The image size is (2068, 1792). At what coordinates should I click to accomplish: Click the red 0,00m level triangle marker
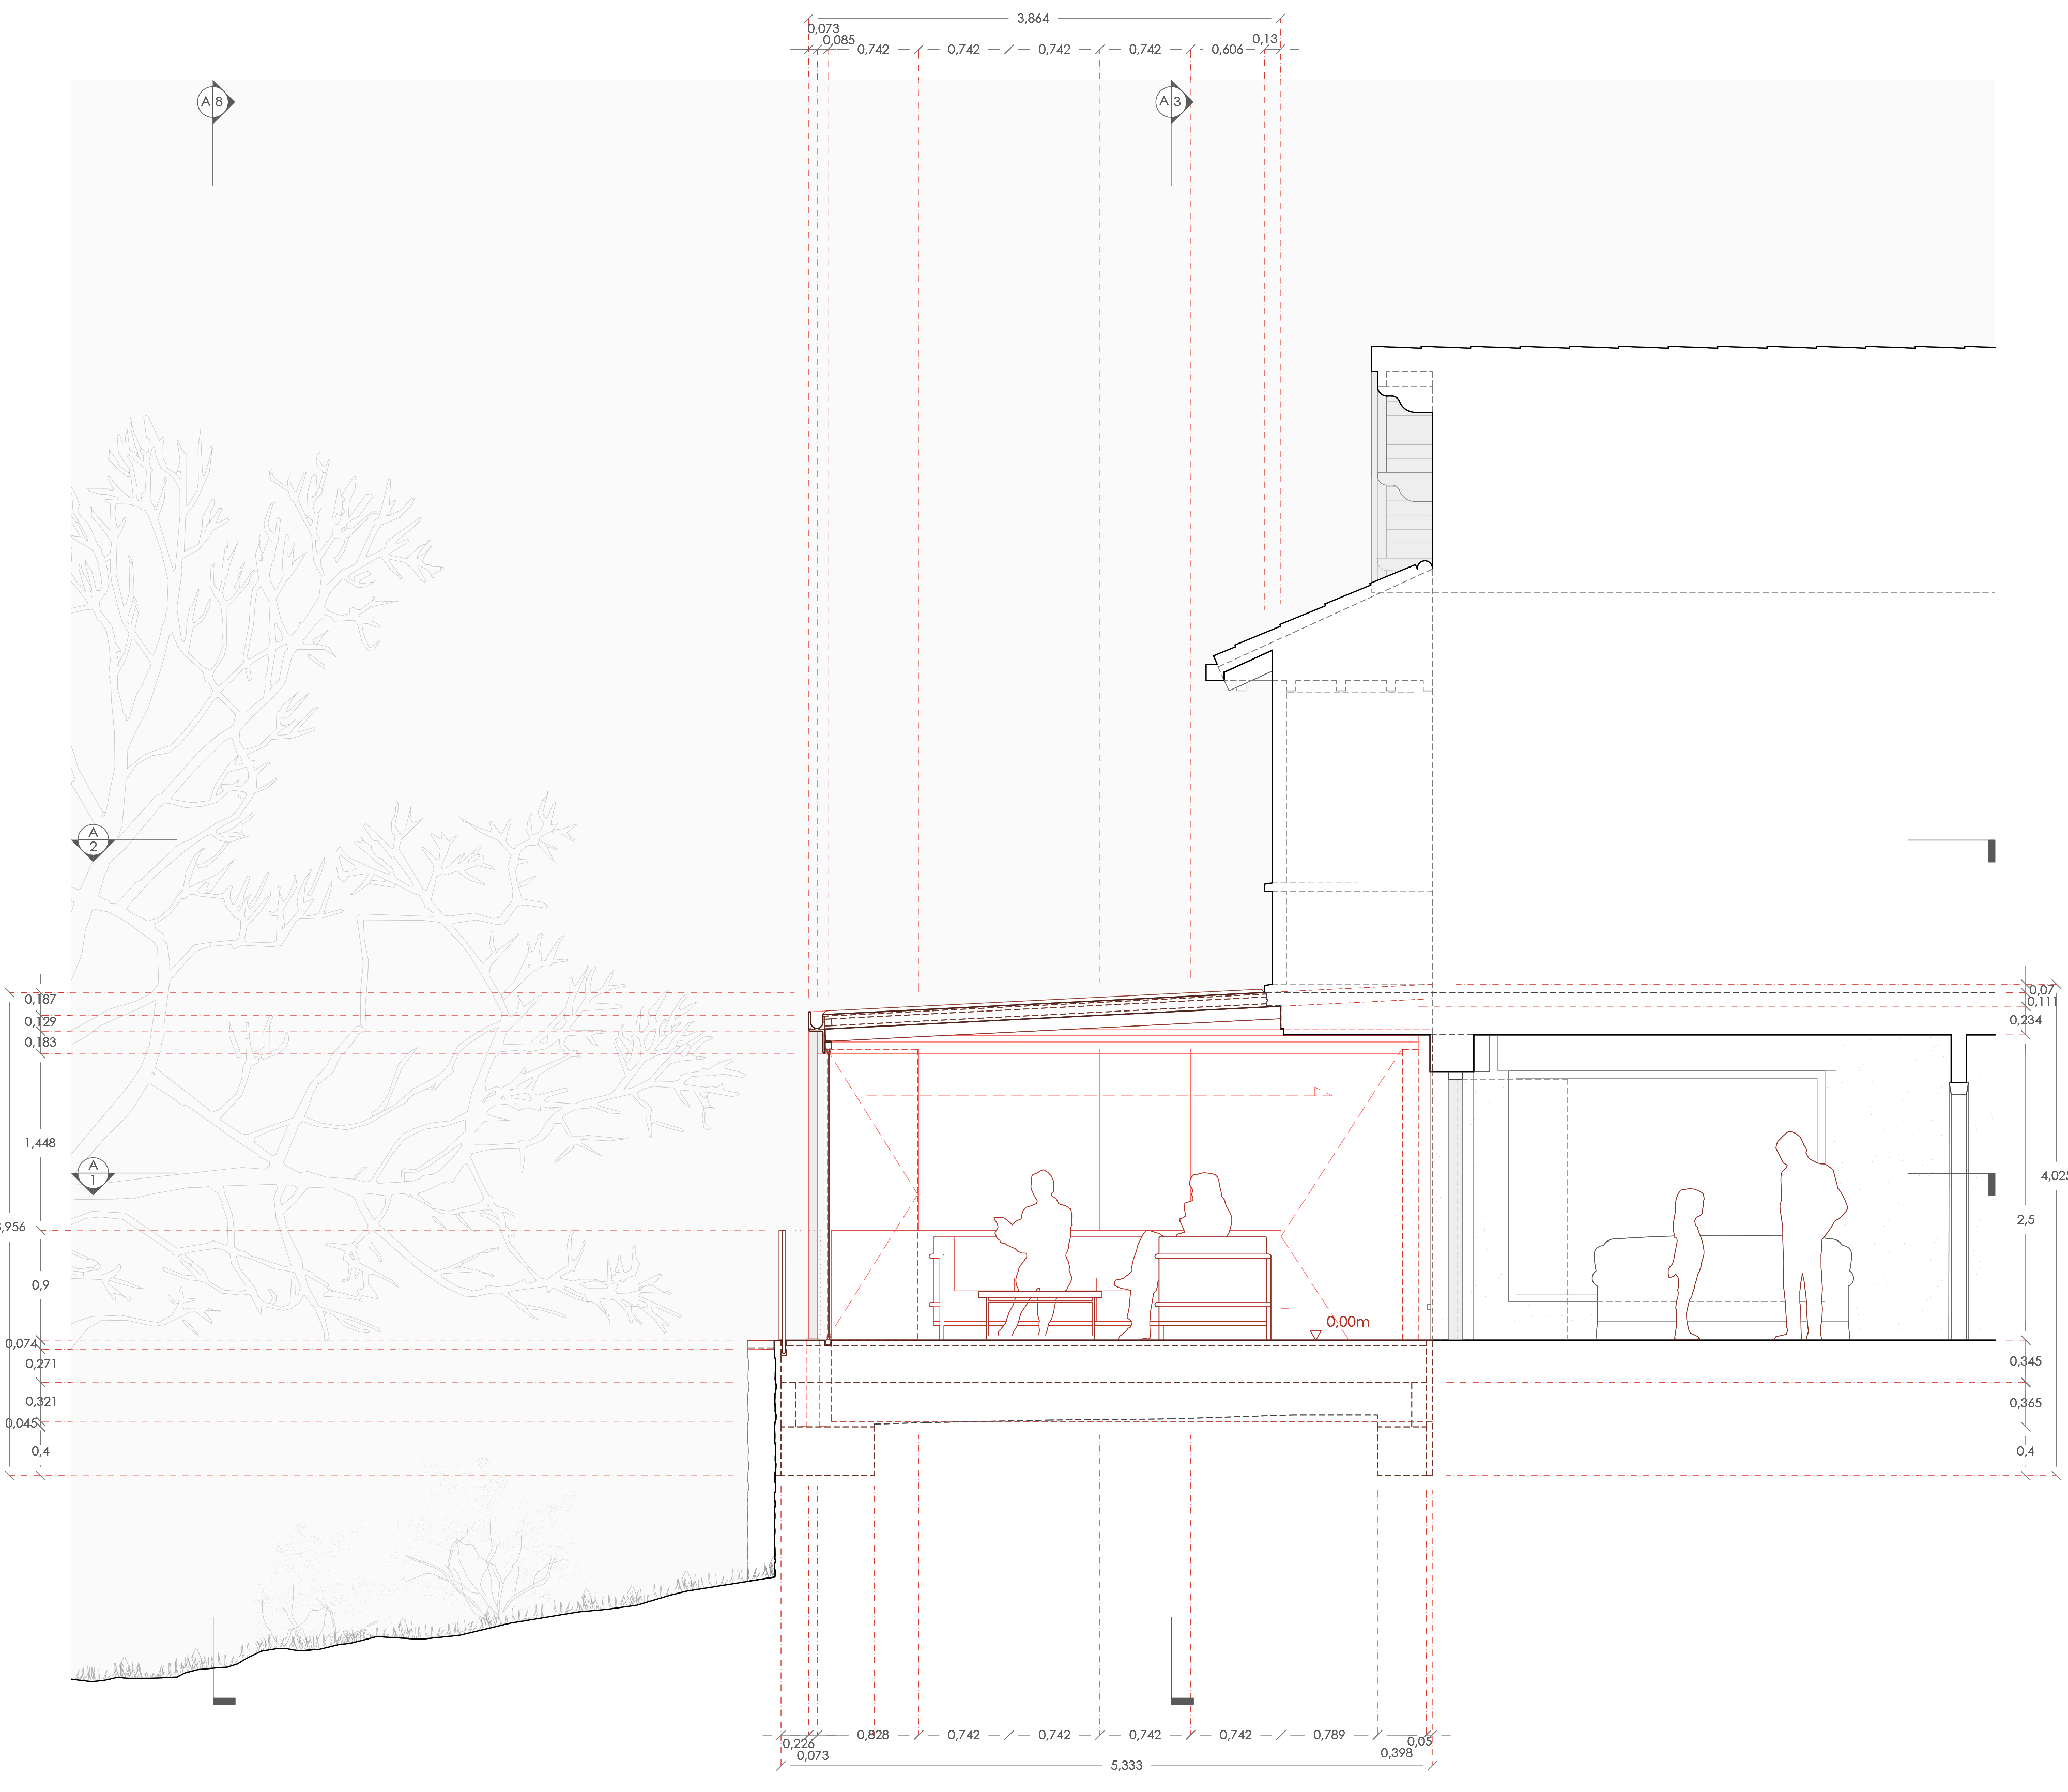(1315, 1335)
